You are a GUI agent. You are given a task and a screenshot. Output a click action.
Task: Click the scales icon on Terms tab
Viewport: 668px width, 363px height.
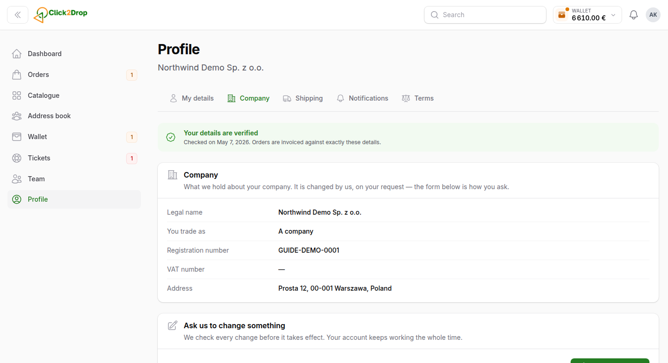coord(406,98)
